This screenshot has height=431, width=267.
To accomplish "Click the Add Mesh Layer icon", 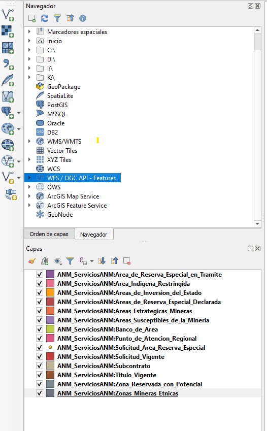I will pyautogui.click(x=8, y=48).
